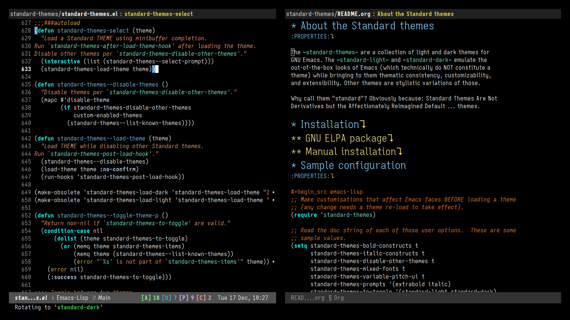Image resolution: width=570 pixels, height=320 pixels.
Task: Click the lambda icon beside Emacs-Lisp mode
Action: pyautogui.click(x=53, y=298)
